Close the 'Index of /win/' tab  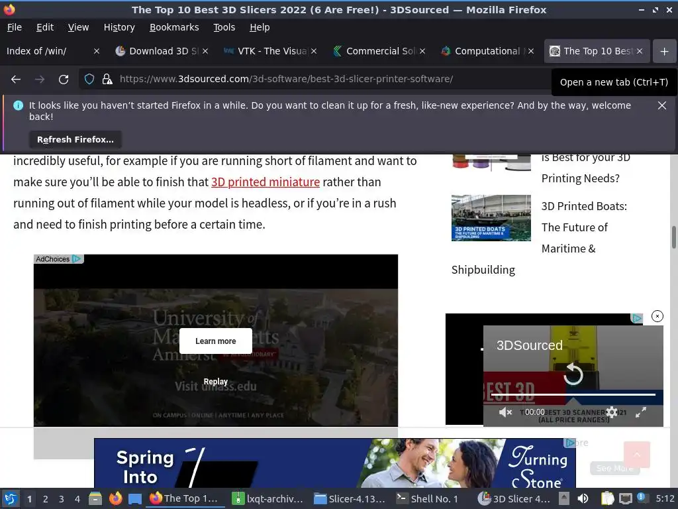97,51
